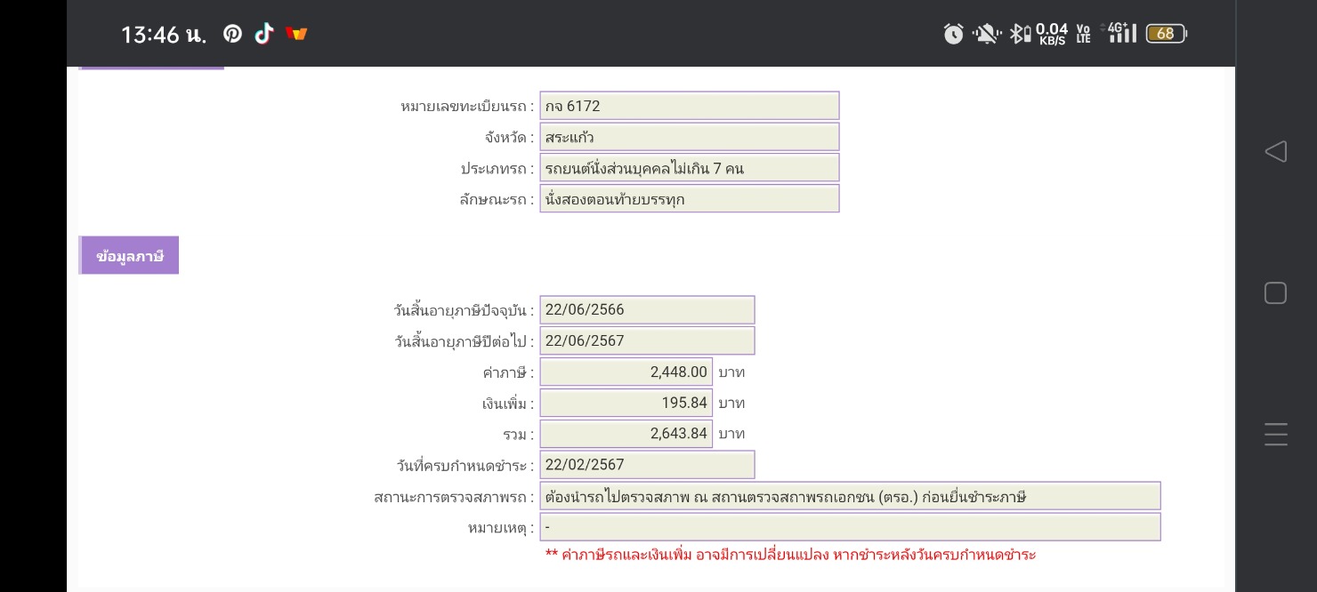Click the payment due date 22/02/2567
The height and width of the screenshot is (592, 1317).
pyautogui.click(x=647, y=465)
